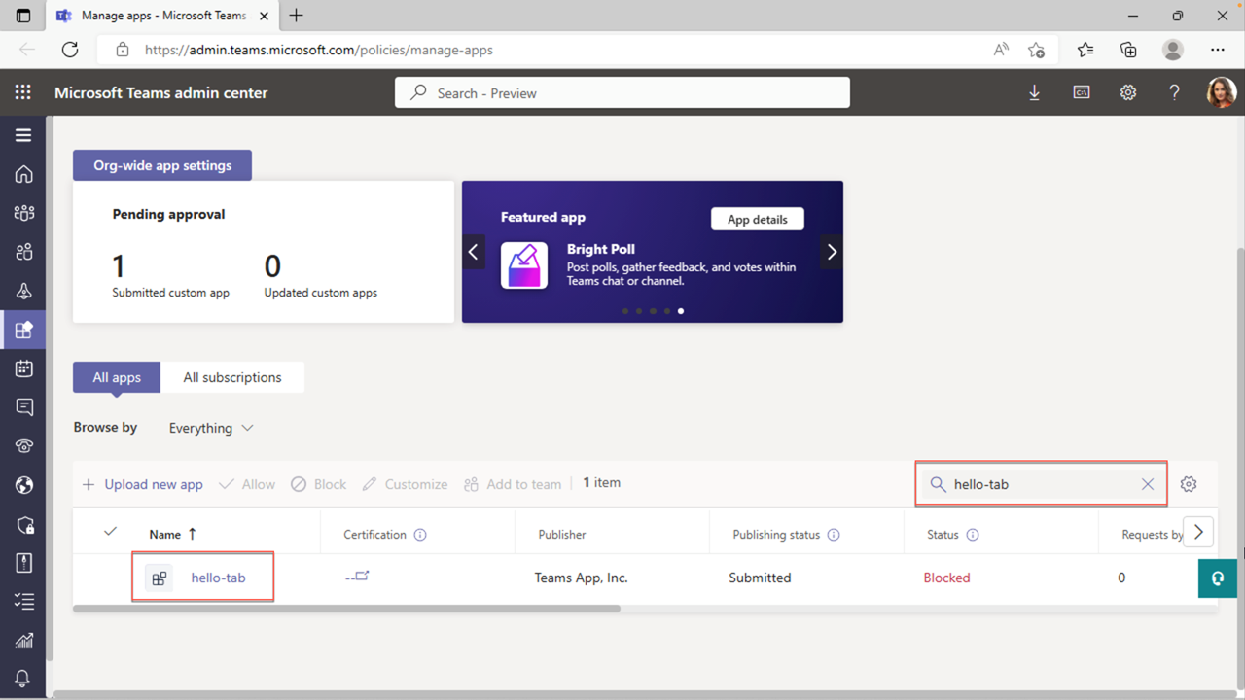Image resolution: width=1245 pixels, height=700 pixels.
Task: Open Settings gear in Teams admin header
Action: 1127,92
